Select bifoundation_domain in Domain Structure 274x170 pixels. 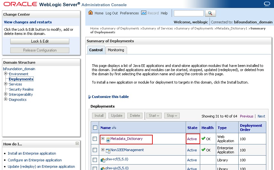point(19,69)
